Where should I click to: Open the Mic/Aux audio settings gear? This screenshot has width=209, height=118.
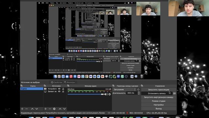pyautogui.click(x=110, y=94)
